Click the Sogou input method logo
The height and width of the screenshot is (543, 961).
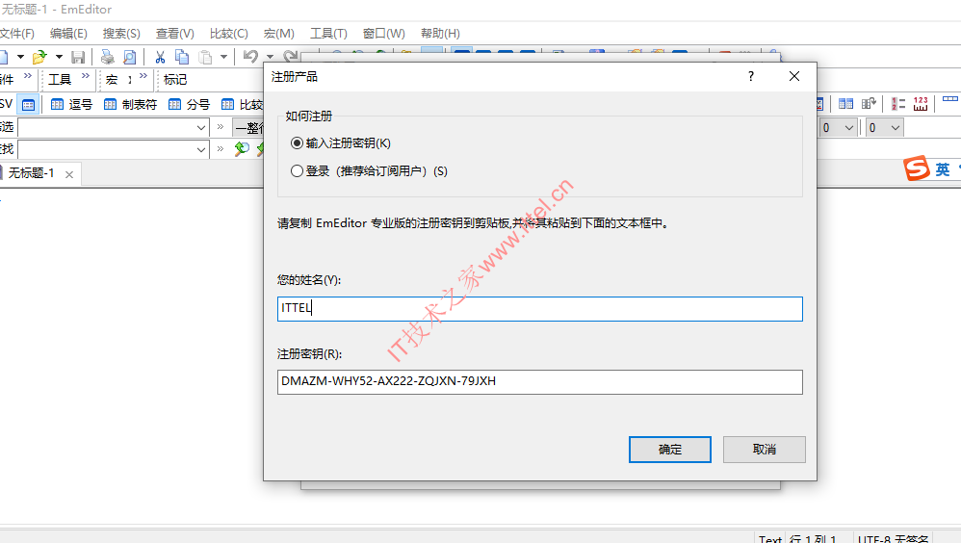(917, 168)
